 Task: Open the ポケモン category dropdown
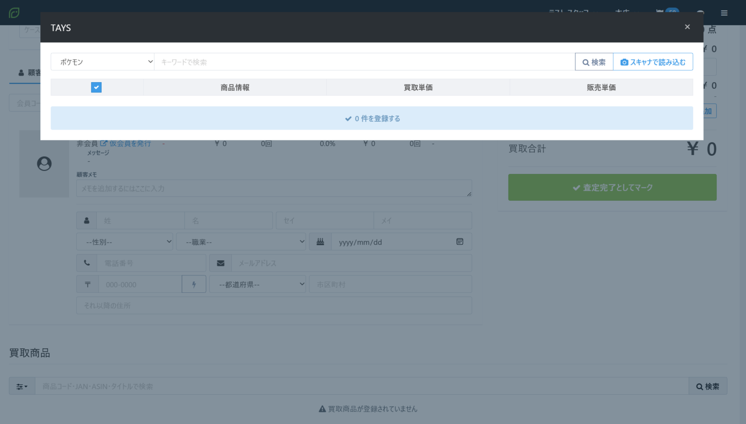[x=102, y=62]
